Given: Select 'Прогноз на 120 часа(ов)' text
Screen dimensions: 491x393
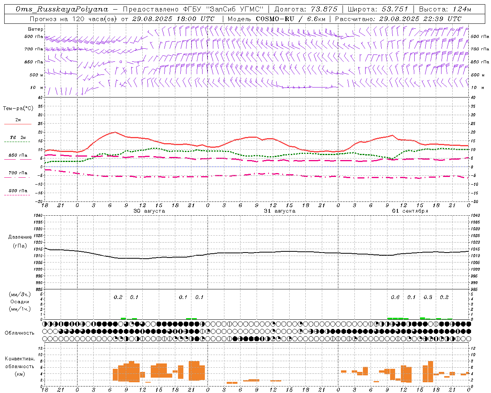Looking at the screenshot, I should click(73, 19).
